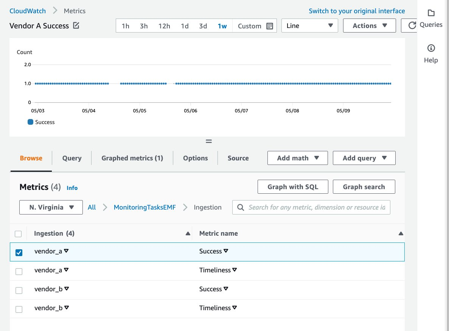Toggle the select-all checkbox in the table header
449x331 pixels.
(18, 233)
